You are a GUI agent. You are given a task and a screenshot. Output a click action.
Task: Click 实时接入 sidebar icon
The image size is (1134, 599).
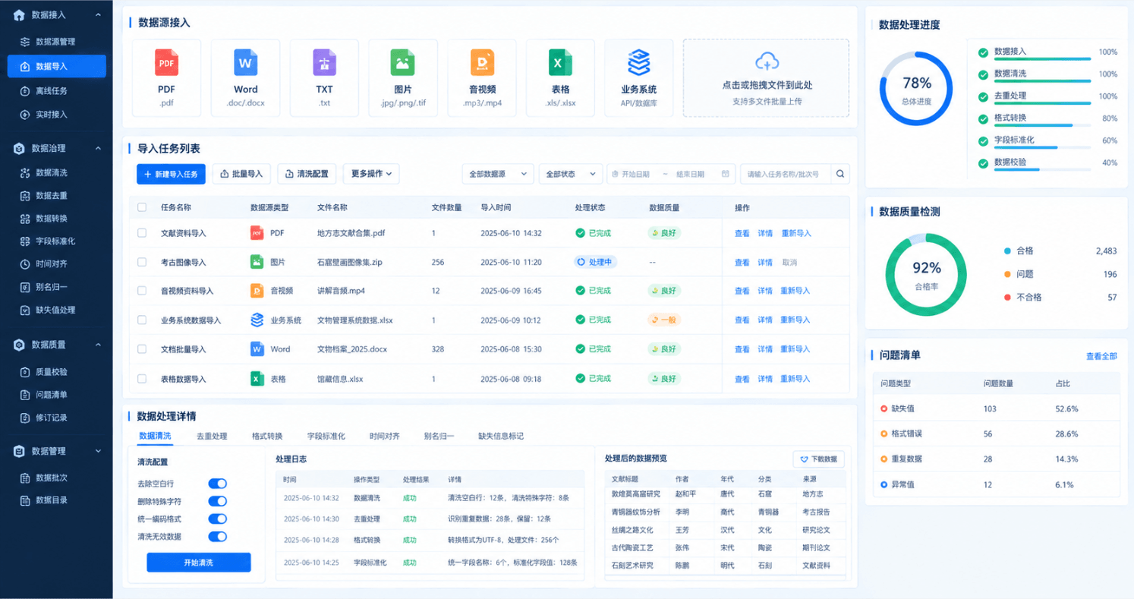pos(25,115)
